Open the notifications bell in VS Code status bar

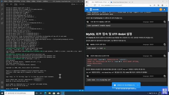tap(83, 91)
